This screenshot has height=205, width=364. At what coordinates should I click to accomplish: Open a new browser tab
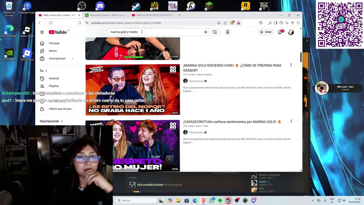point(179,15)
